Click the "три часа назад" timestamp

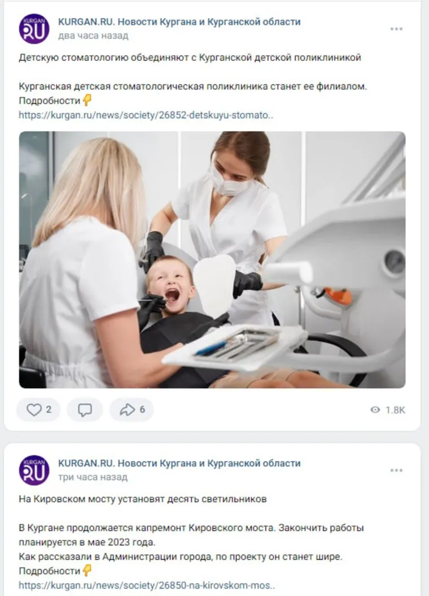tap(93, 477)
